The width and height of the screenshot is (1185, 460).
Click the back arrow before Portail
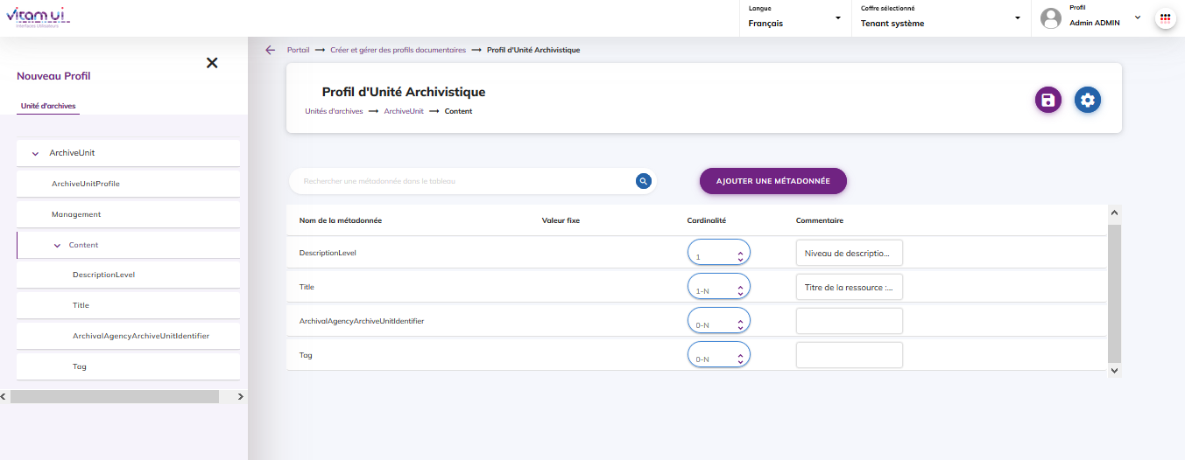pyautogui.click(x=271, y=50)
